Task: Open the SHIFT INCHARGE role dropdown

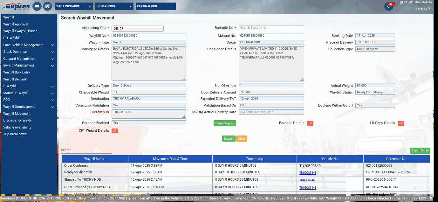Action: pyautogui.click(x=74, y=6)
